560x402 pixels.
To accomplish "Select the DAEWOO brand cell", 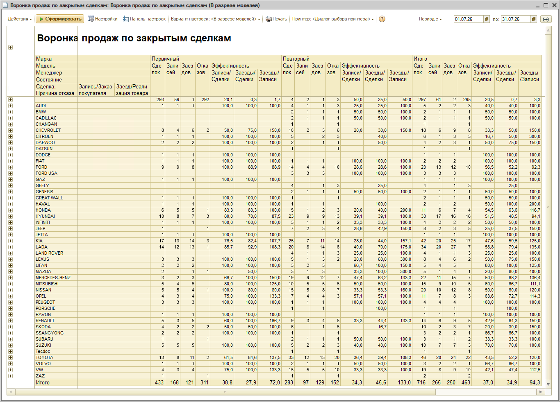I will point(56,142).
